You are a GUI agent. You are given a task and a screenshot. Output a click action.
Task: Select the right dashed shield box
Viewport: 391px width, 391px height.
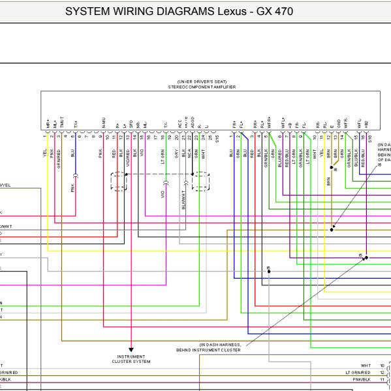[x=200, y=181]
